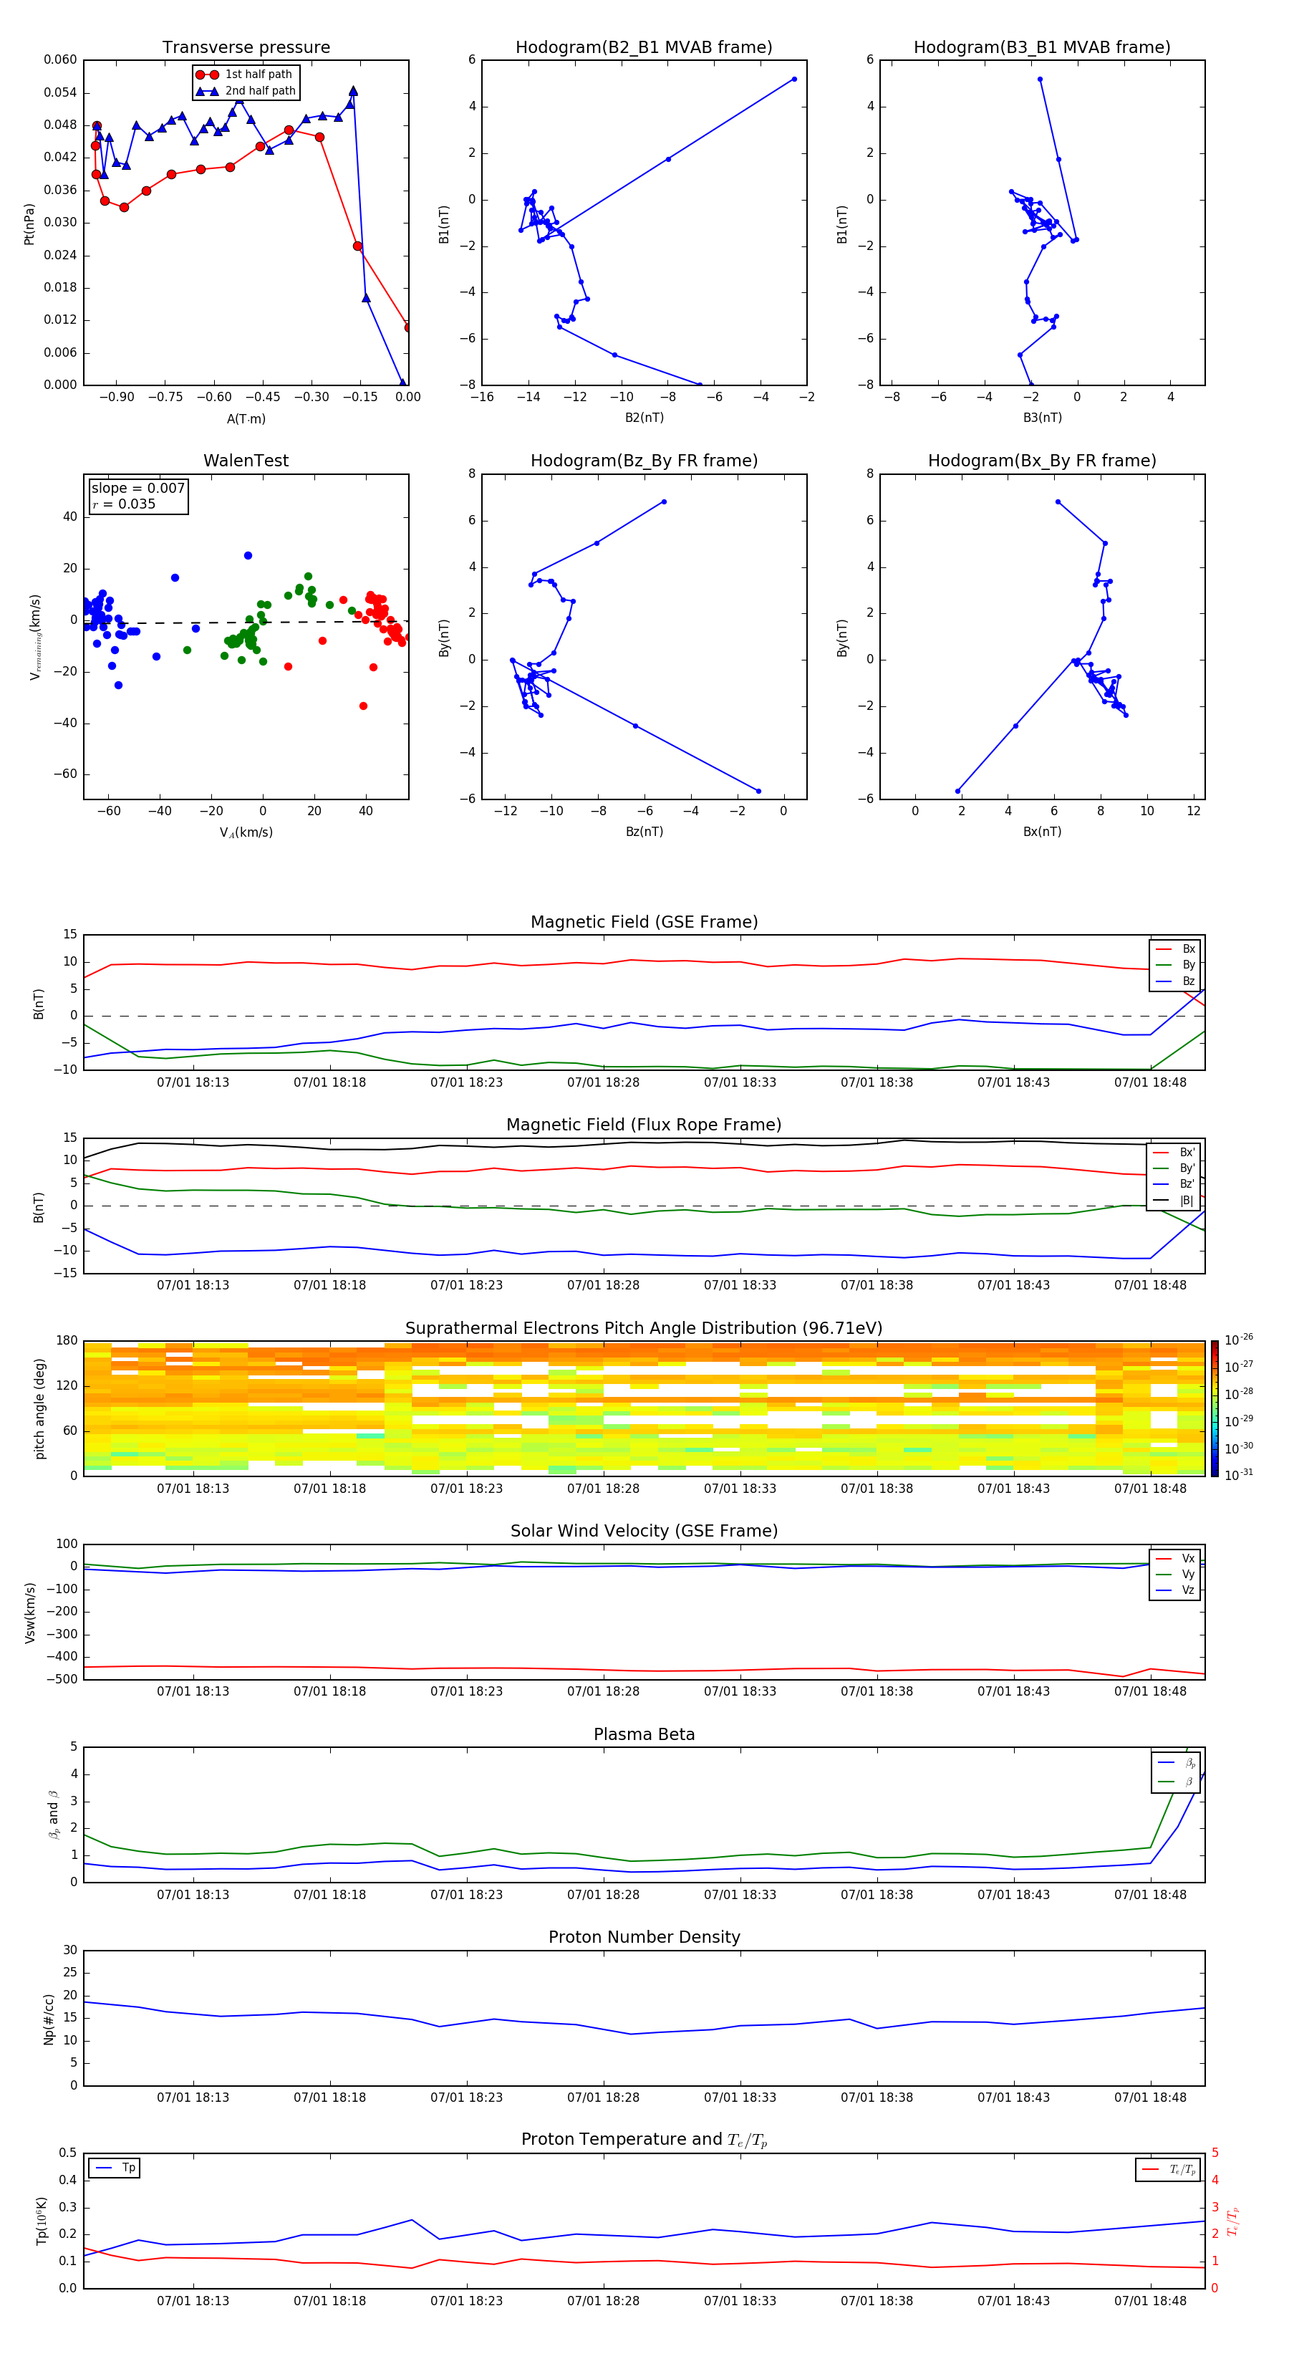
Task: Select the Vy legend entry
Action: point(1175,1575)
